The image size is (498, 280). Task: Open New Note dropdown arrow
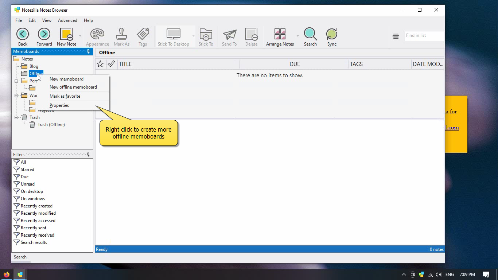coord(80,36)
